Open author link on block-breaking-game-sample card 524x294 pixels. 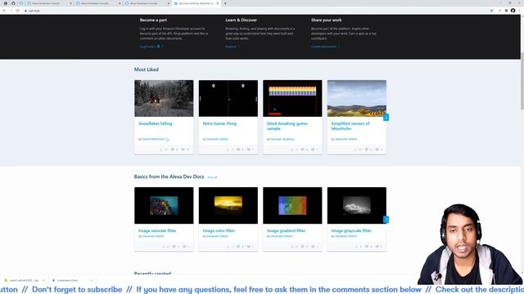coord(282,139)
